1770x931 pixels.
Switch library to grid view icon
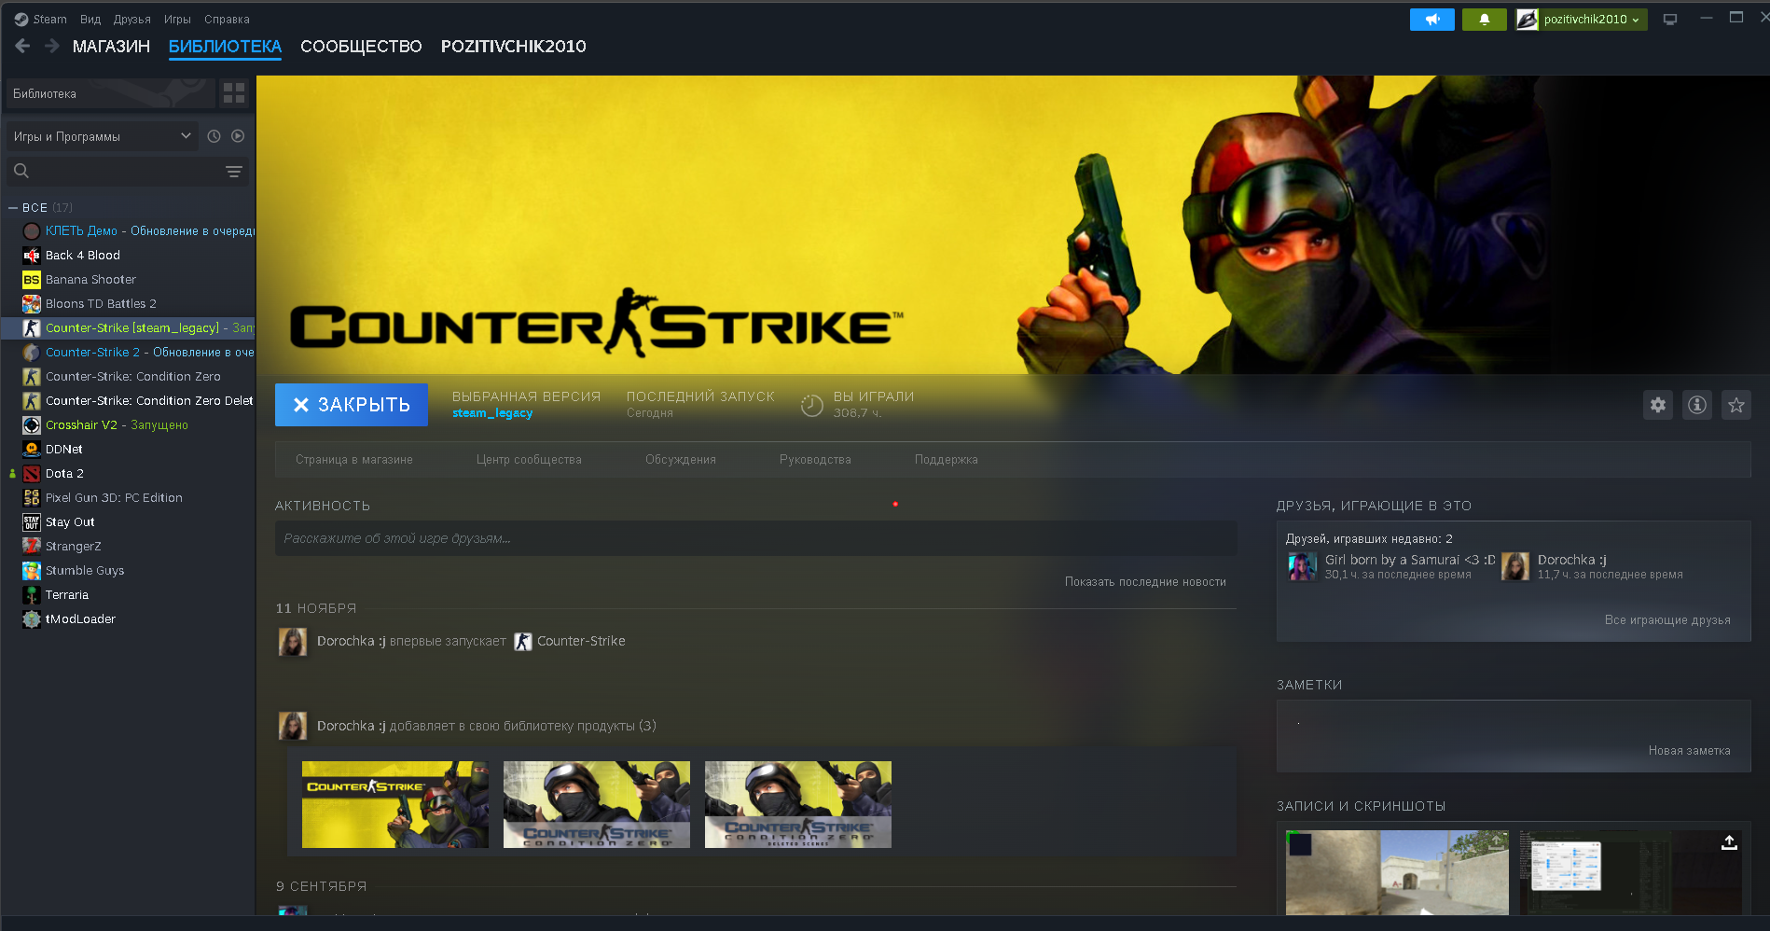[x=234, y=93]
